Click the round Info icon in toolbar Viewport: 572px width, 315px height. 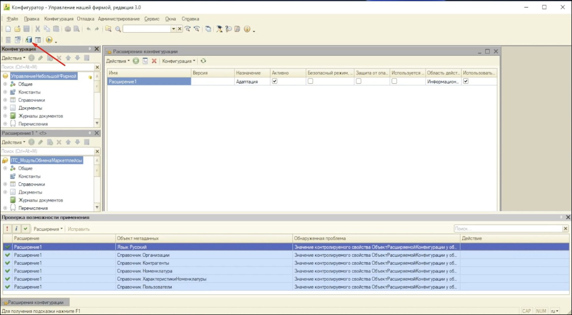(x=247, y=29)
